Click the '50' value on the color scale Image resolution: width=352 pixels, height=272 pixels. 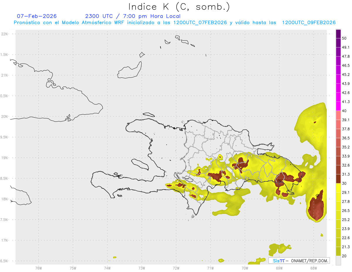[x=344, y=38]
